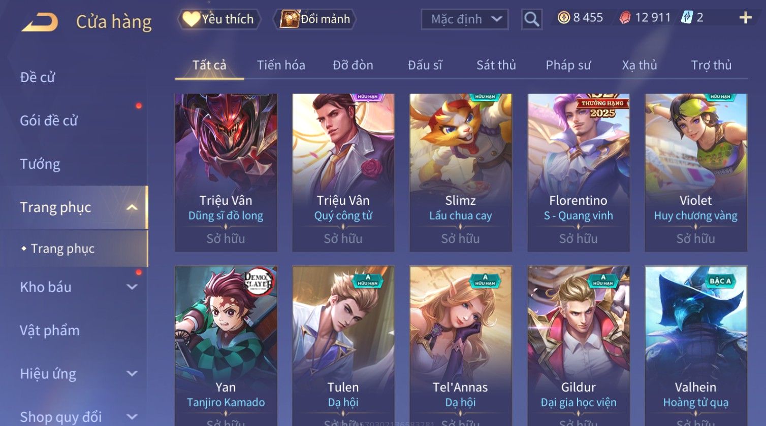Viewport: 766px width, 426px height.
Task: Switch to the Pháp sư tab
Action: pos(568,65)
